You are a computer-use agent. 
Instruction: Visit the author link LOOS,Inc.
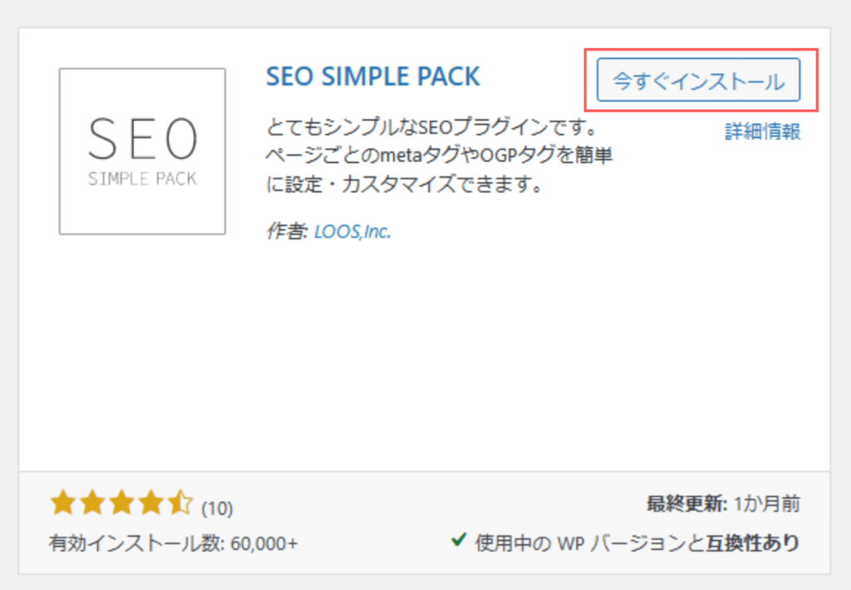352,232
